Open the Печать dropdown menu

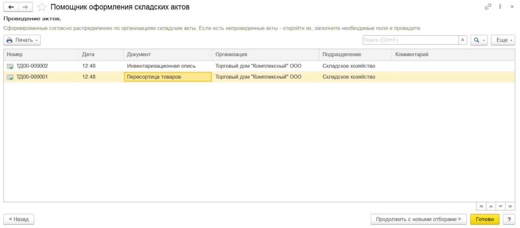click(22, 40)
